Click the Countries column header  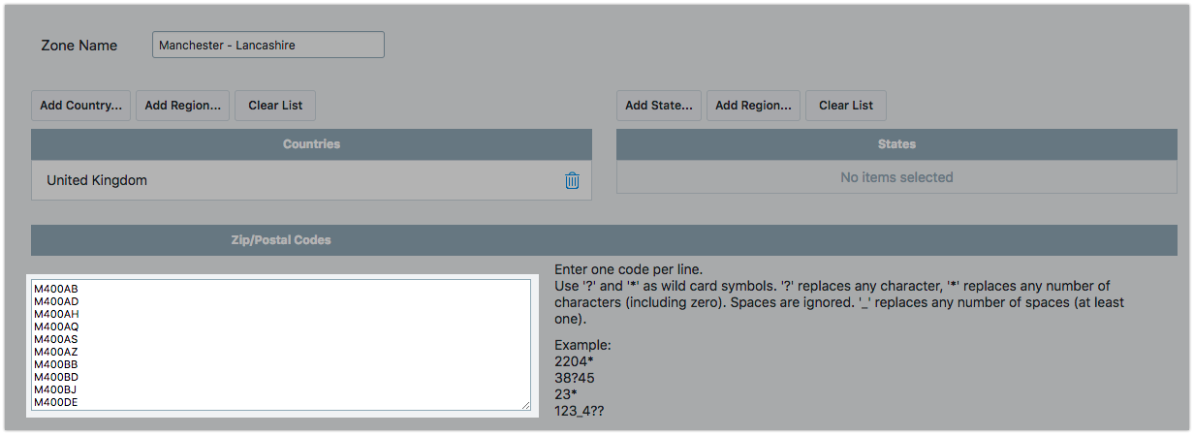click(311, 144)
